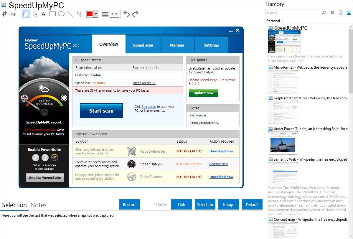353x239 pixels.
Task: Select the straight line tool
Action: pos(70,14)
